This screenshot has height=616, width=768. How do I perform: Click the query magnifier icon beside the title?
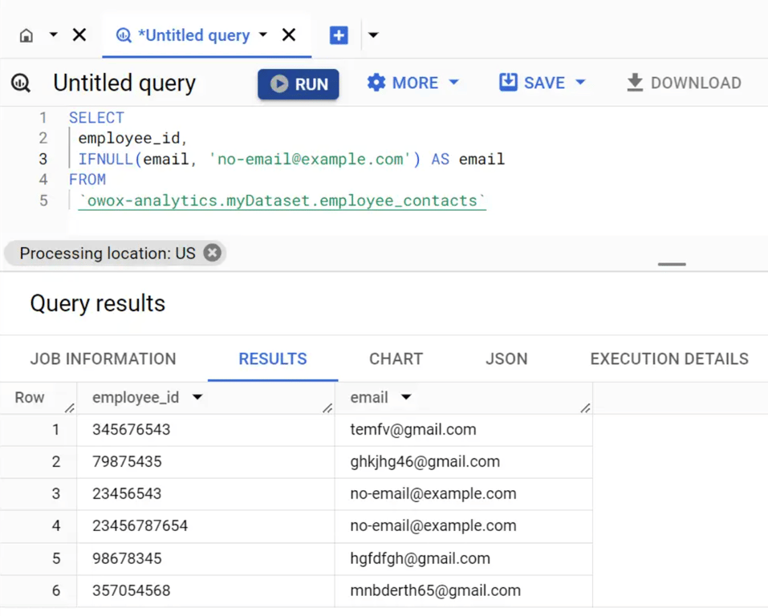click(x=21, y=83)
